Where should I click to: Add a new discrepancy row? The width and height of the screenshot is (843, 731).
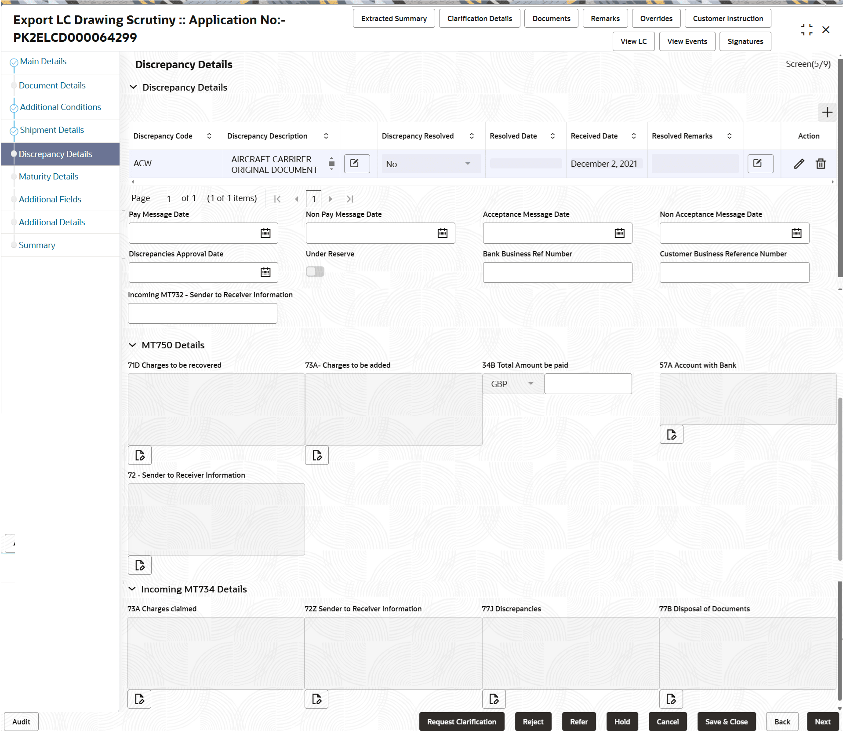pos(827,113)
